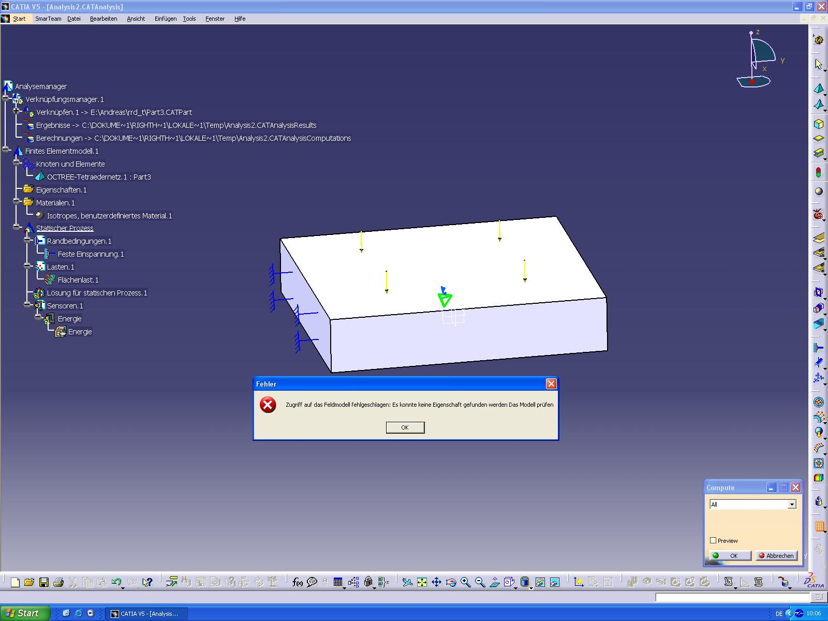
Task: Click the Undo icon
Action: coord(116,582)
